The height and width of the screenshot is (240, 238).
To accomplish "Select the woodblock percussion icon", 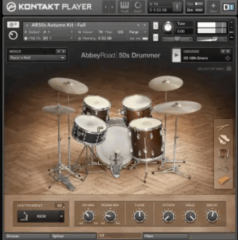I will pos(223,181).
